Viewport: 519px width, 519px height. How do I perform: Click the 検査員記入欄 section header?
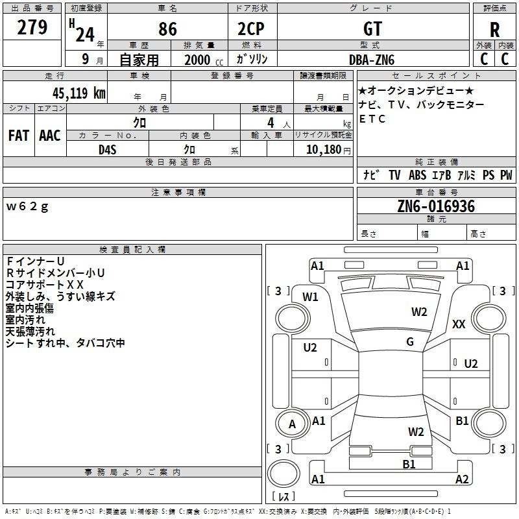[132, 250]
